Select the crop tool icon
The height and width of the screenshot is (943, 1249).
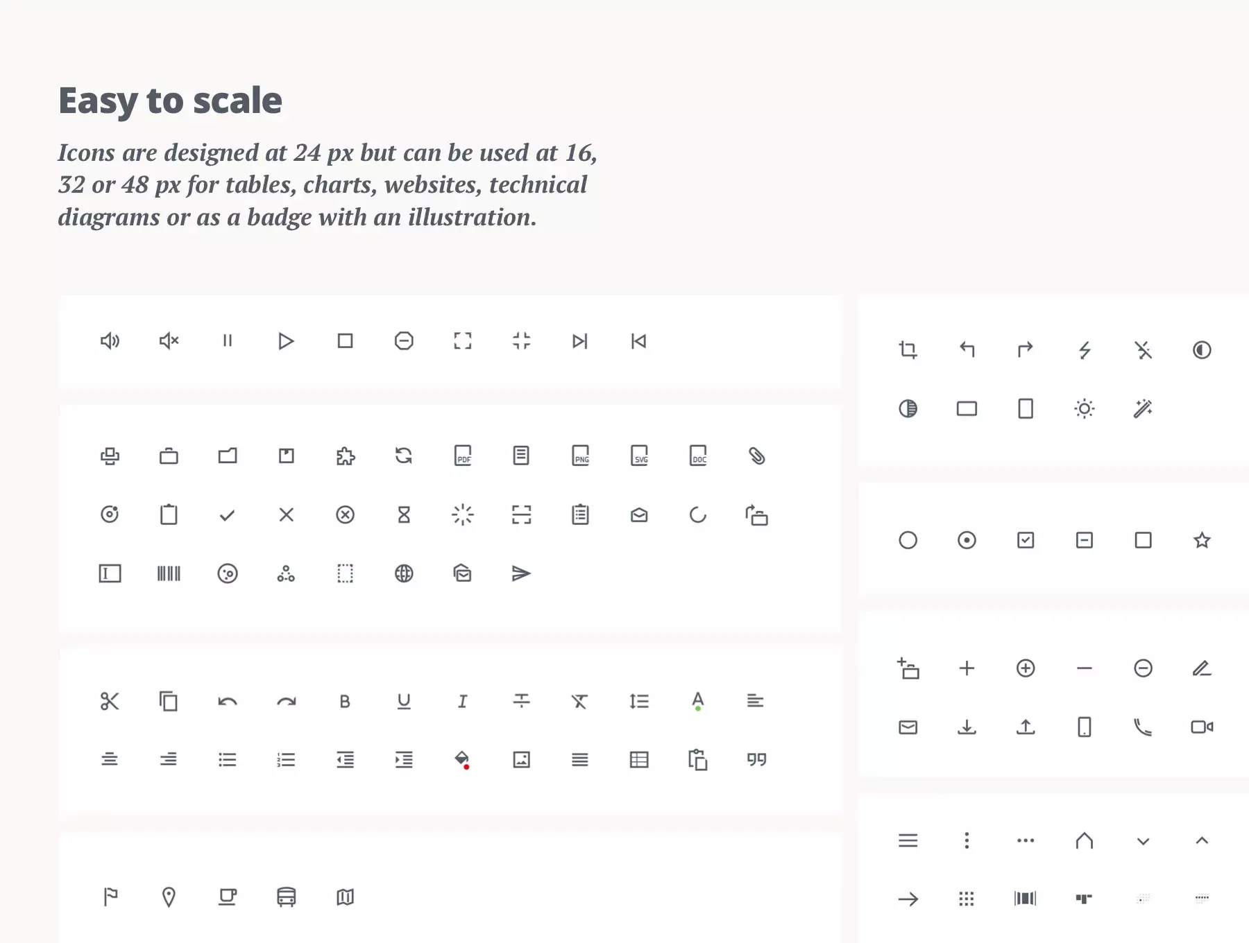pos(908,350)
